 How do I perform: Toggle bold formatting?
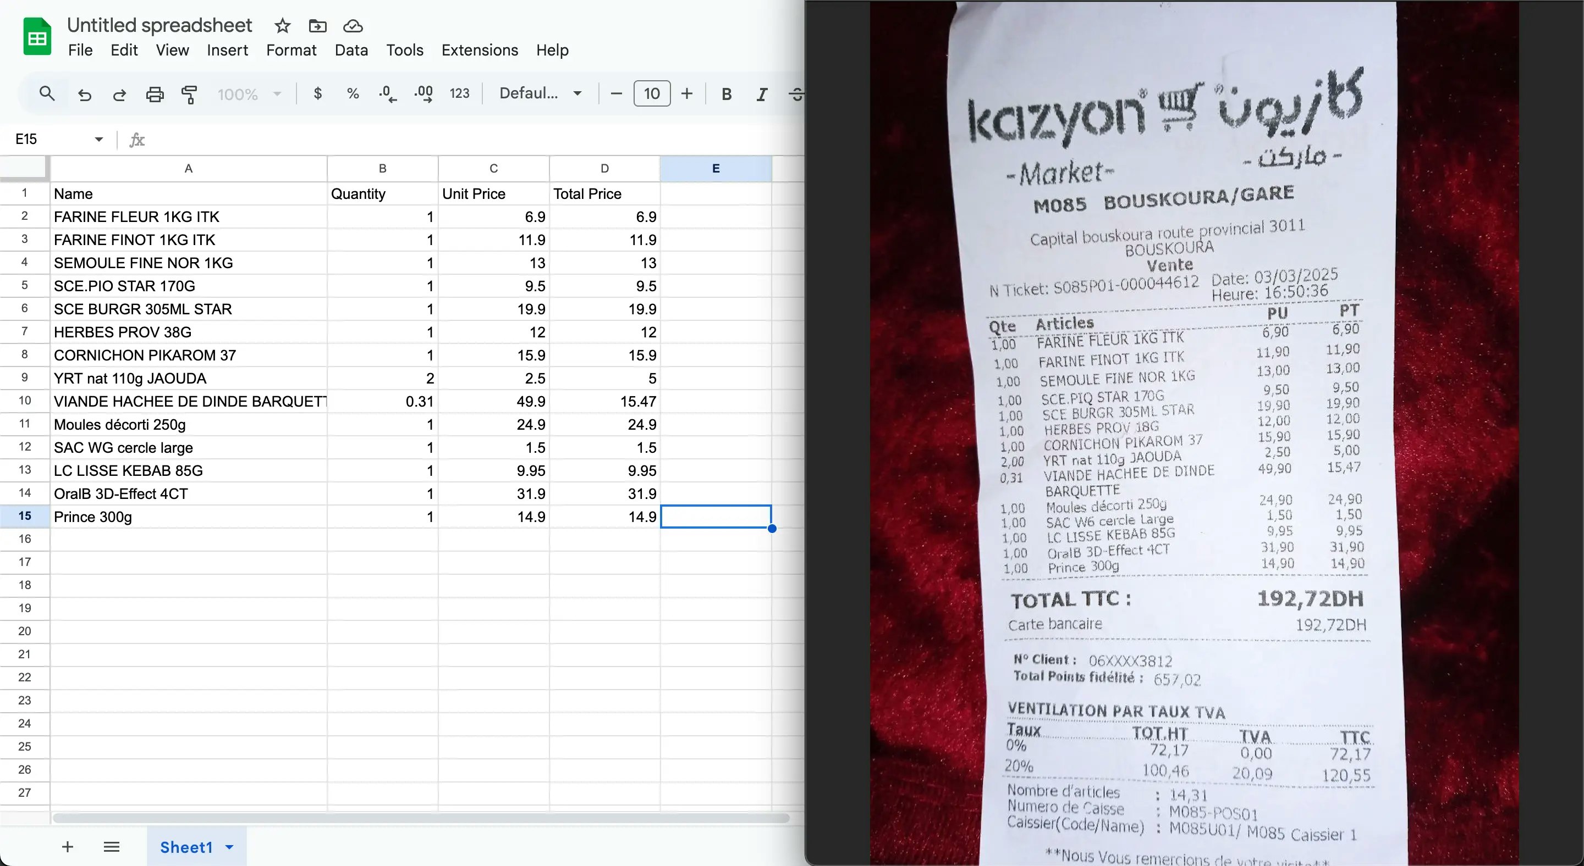click(726, 94)
